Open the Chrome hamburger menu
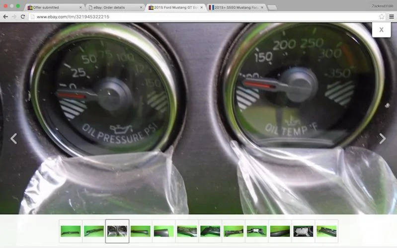The height and width of the screenshot is (248, 397). (392, 17)
